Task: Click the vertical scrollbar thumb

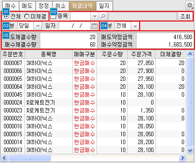Action: pyautogui.click(x=190, y=101)
